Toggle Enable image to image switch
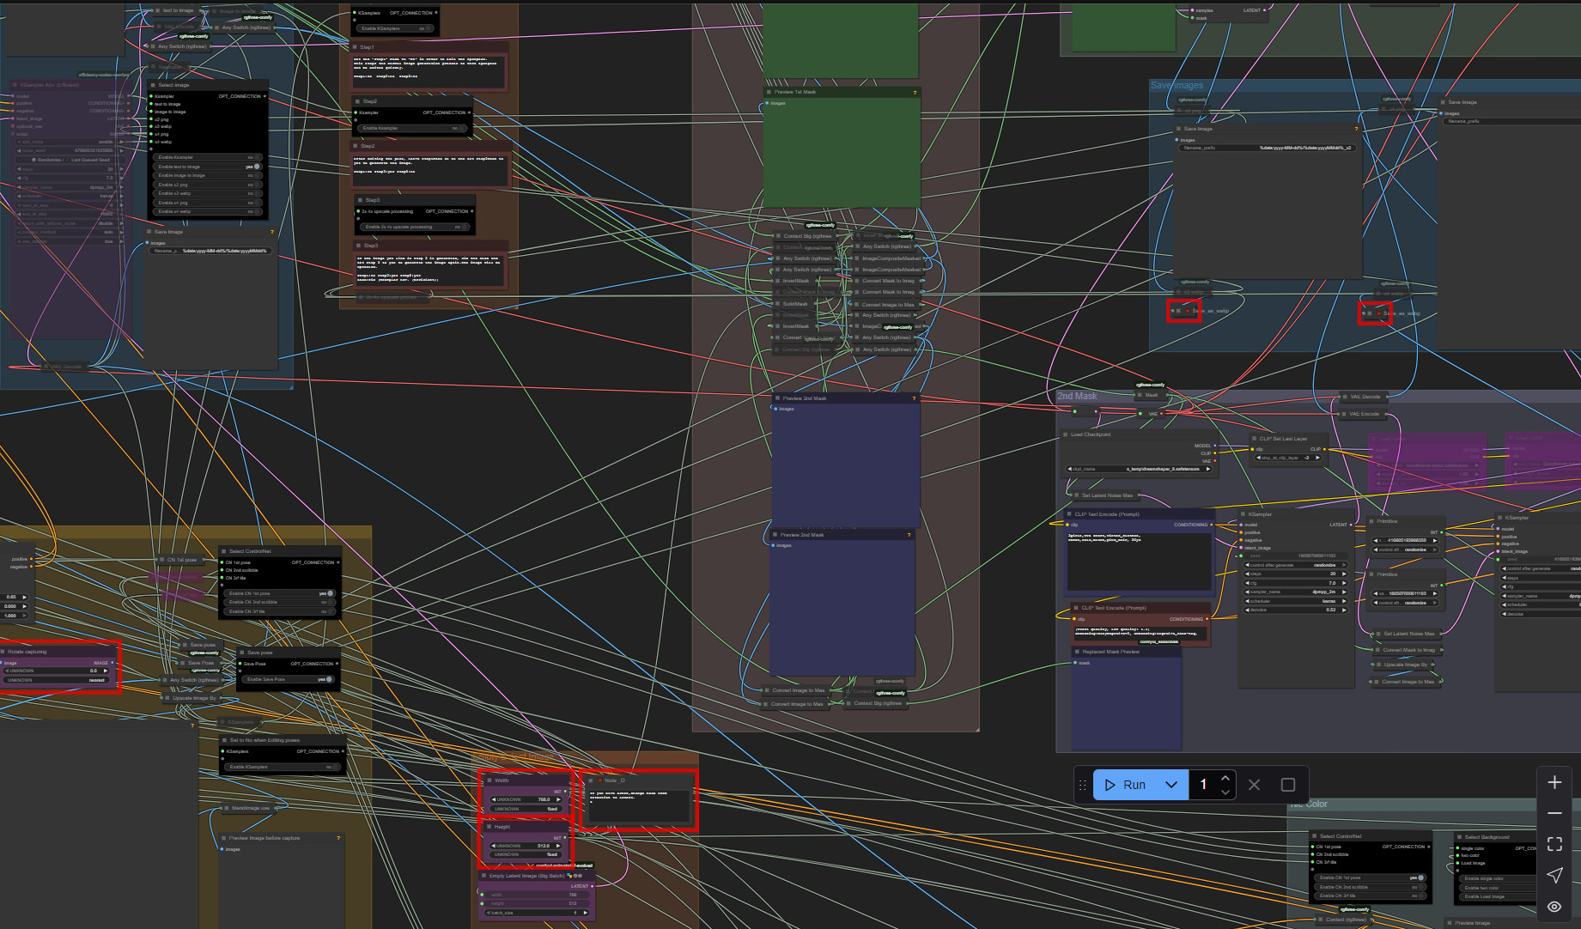1581x929 pixels. click(208, 175)
